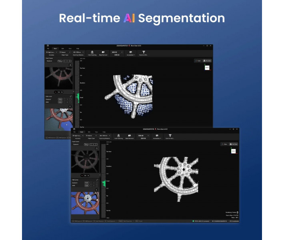Viewport: 284px width, 240px height.
Task: Open Object Type dropdown in front window
Action: point(91,136)
